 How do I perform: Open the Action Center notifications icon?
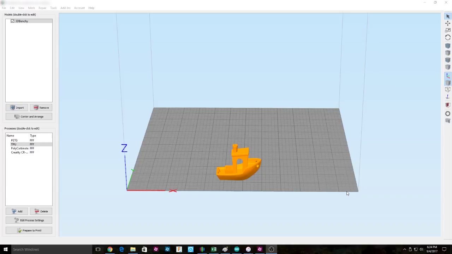(444, 249)
